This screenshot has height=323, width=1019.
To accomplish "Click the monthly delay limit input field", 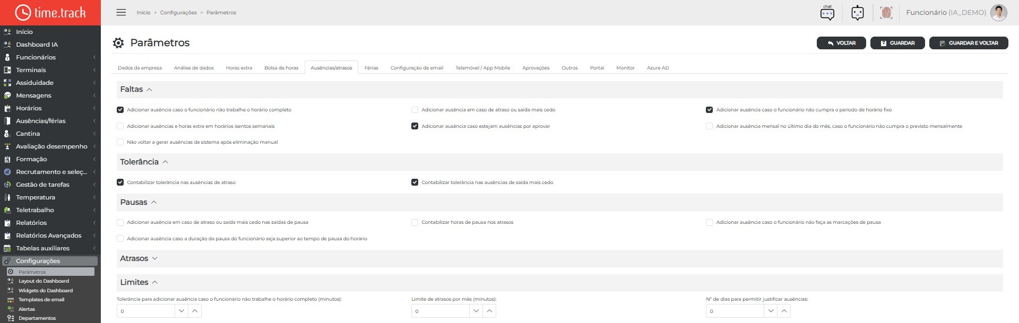I will 440,311.
